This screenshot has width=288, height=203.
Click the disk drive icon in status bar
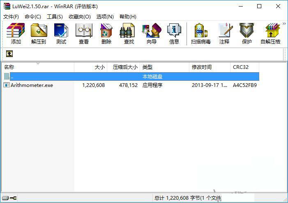click(x=5, y=198)
